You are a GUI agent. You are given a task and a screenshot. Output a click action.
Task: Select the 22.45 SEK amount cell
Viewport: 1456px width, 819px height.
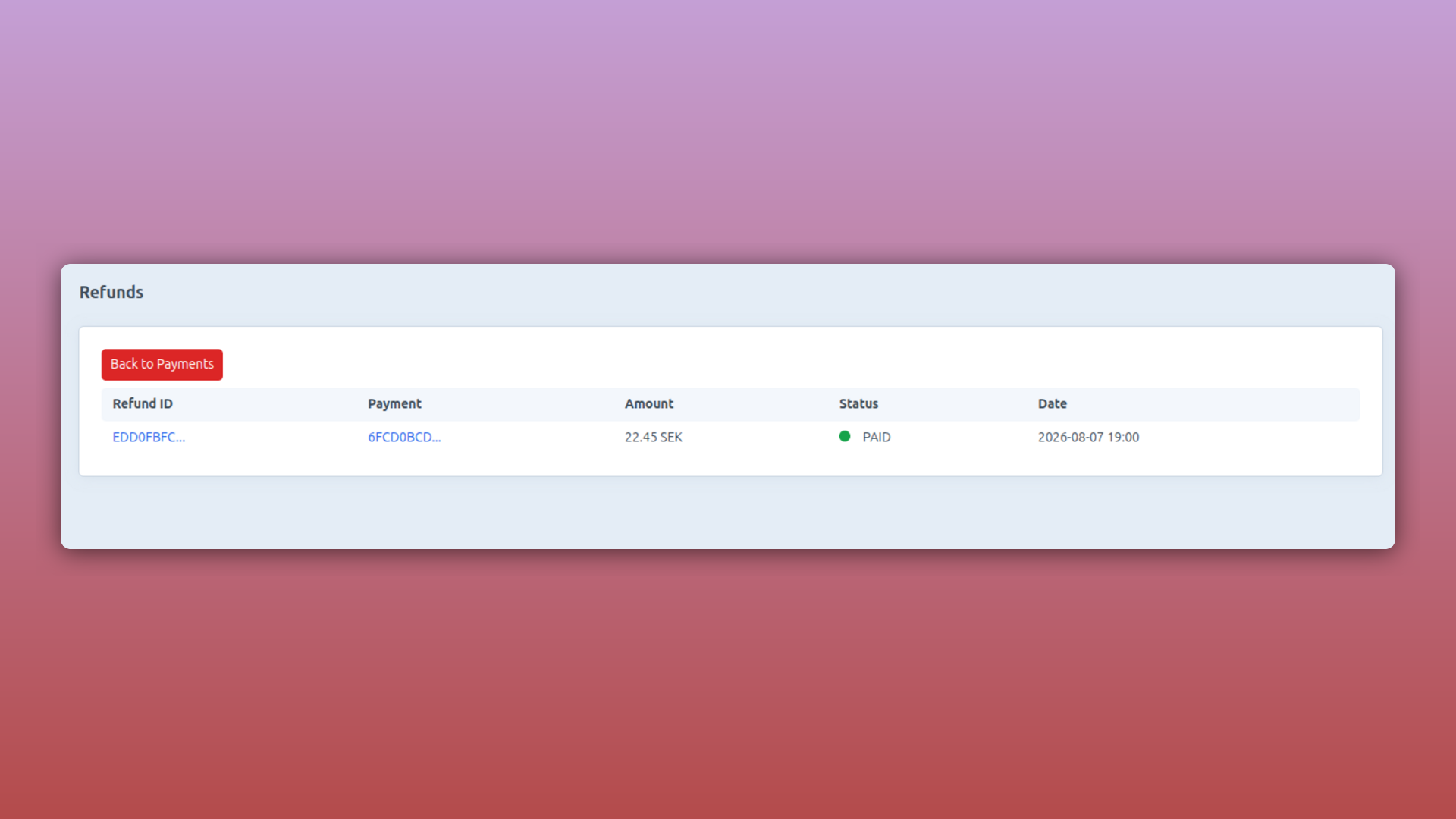(x=654, y=437)
